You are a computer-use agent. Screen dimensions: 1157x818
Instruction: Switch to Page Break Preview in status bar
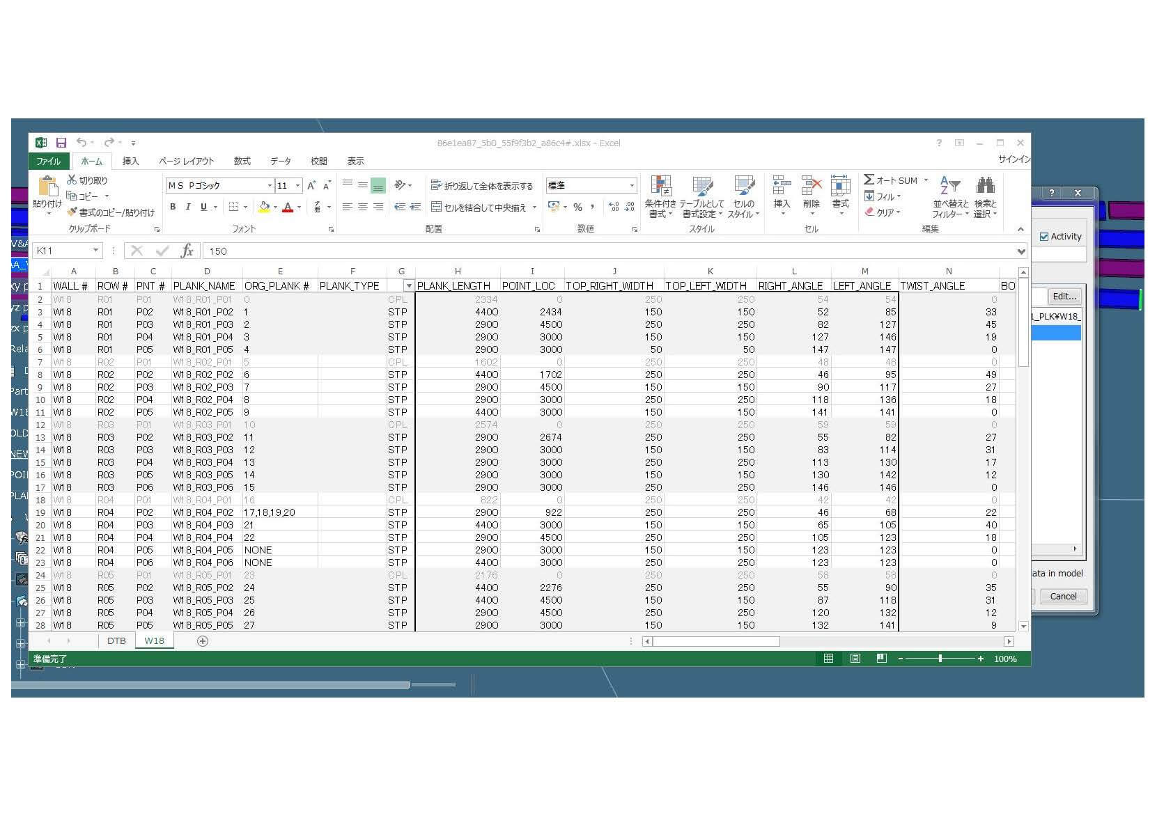point(882,659)
